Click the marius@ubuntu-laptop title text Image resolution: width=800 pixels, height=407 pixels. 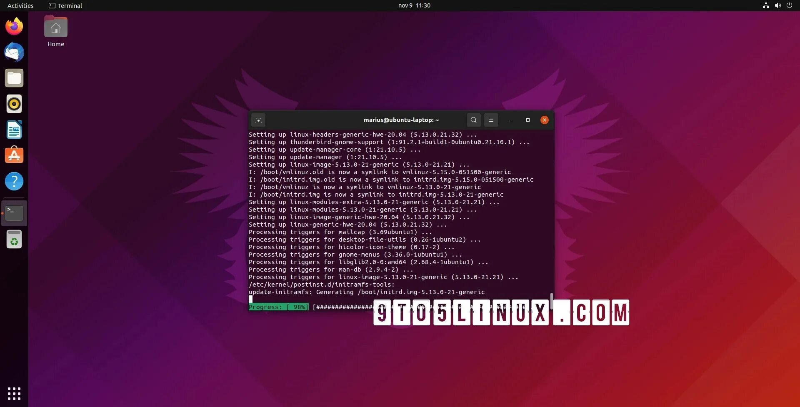401,120
